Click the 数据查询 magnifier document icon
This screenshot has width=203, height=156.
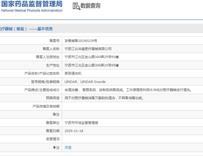(76, 6)
